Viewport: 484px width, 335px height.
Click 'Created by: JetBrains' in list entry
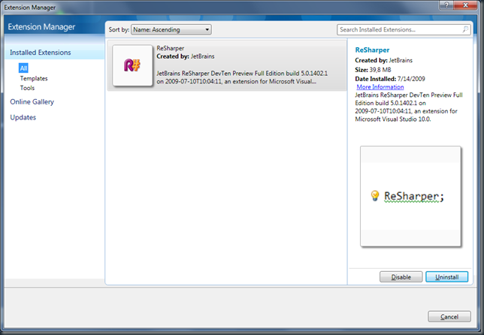186,56
